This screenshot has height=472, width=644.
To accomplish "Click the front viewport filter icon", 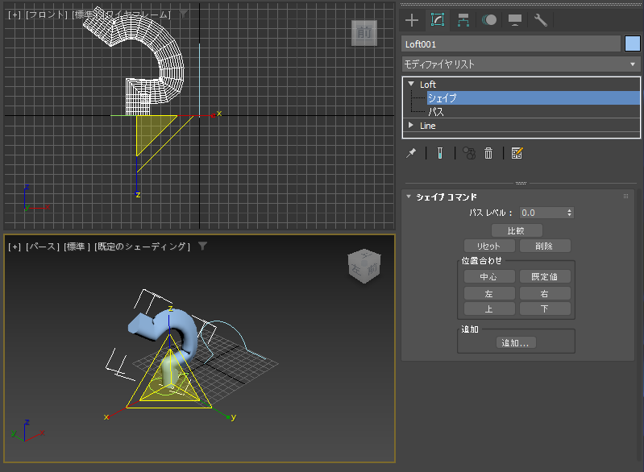I will 184,14.
